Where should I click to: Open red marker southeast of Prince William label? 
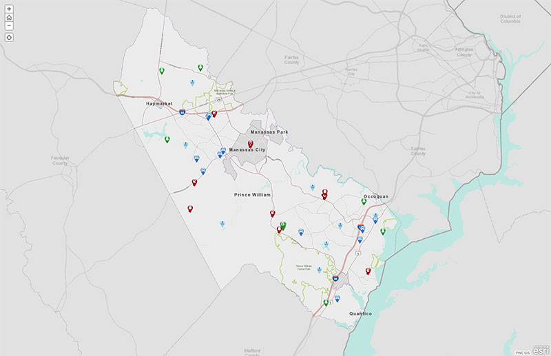pyautogui.click(x=272, y=213)
